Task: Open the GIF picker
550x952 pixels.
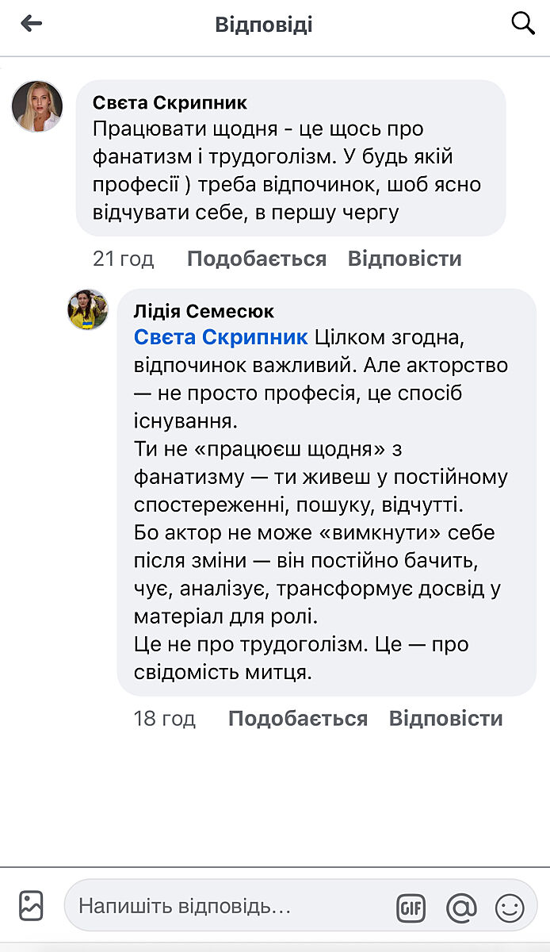Action: point(411,907)
